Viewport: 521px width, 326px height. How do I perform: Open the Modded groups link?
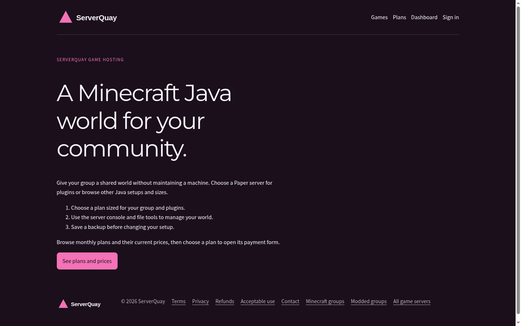[x=369, y=301]
